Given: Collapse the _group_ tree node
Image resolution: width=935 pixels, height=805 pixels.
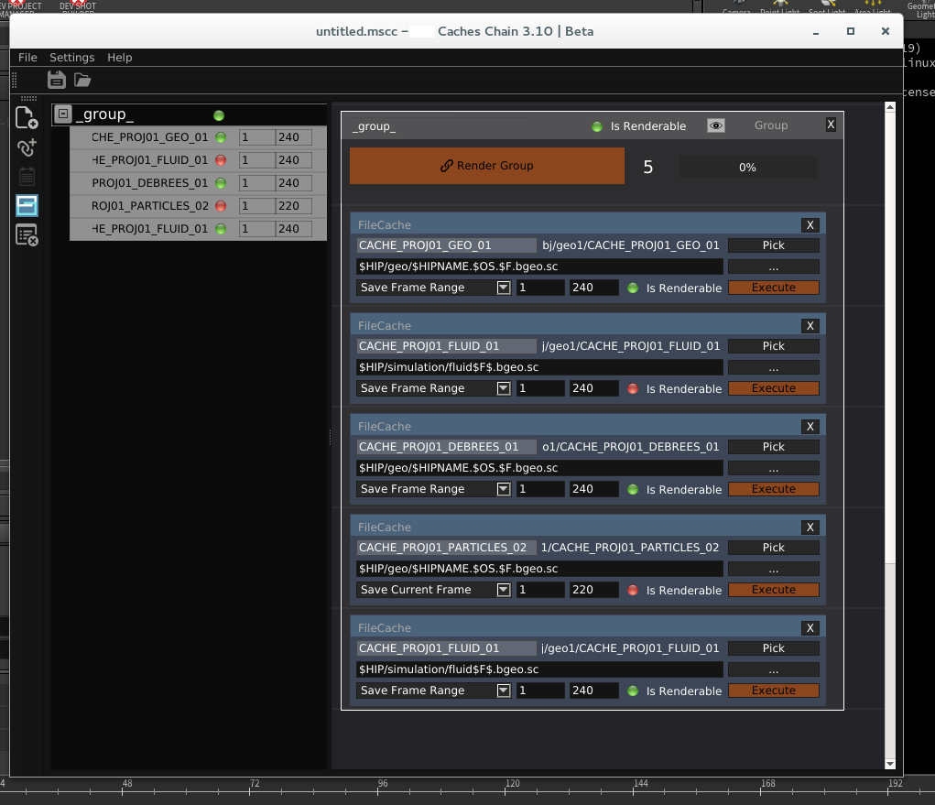Looking at the screenshot, I should pos(62,114).
